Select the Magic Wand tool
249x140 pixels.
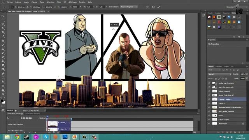click(x=3, y=28)
